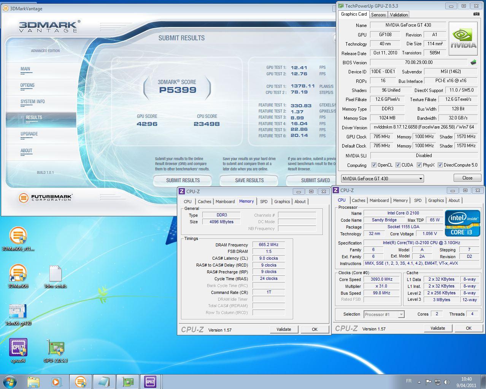Launch cpuz64 from the desktop

[18, 350]
